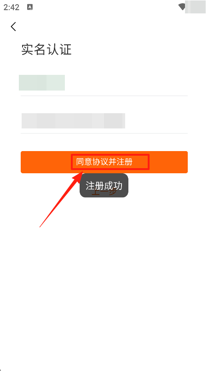Tap the green blurred name text
208x371 pixels.
coord(42,83)
